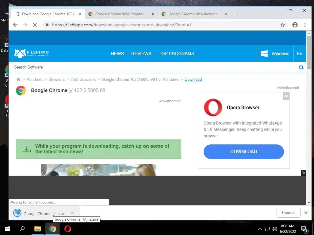
Task: Open TOP PROGRAMS menu item
Action: [176, 54]
